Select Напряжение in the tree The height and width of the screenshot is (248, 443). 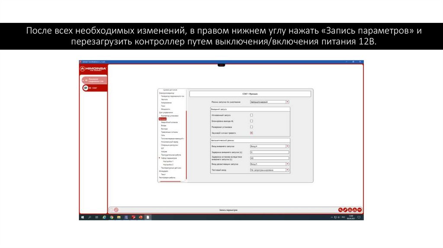pos(167,103)
